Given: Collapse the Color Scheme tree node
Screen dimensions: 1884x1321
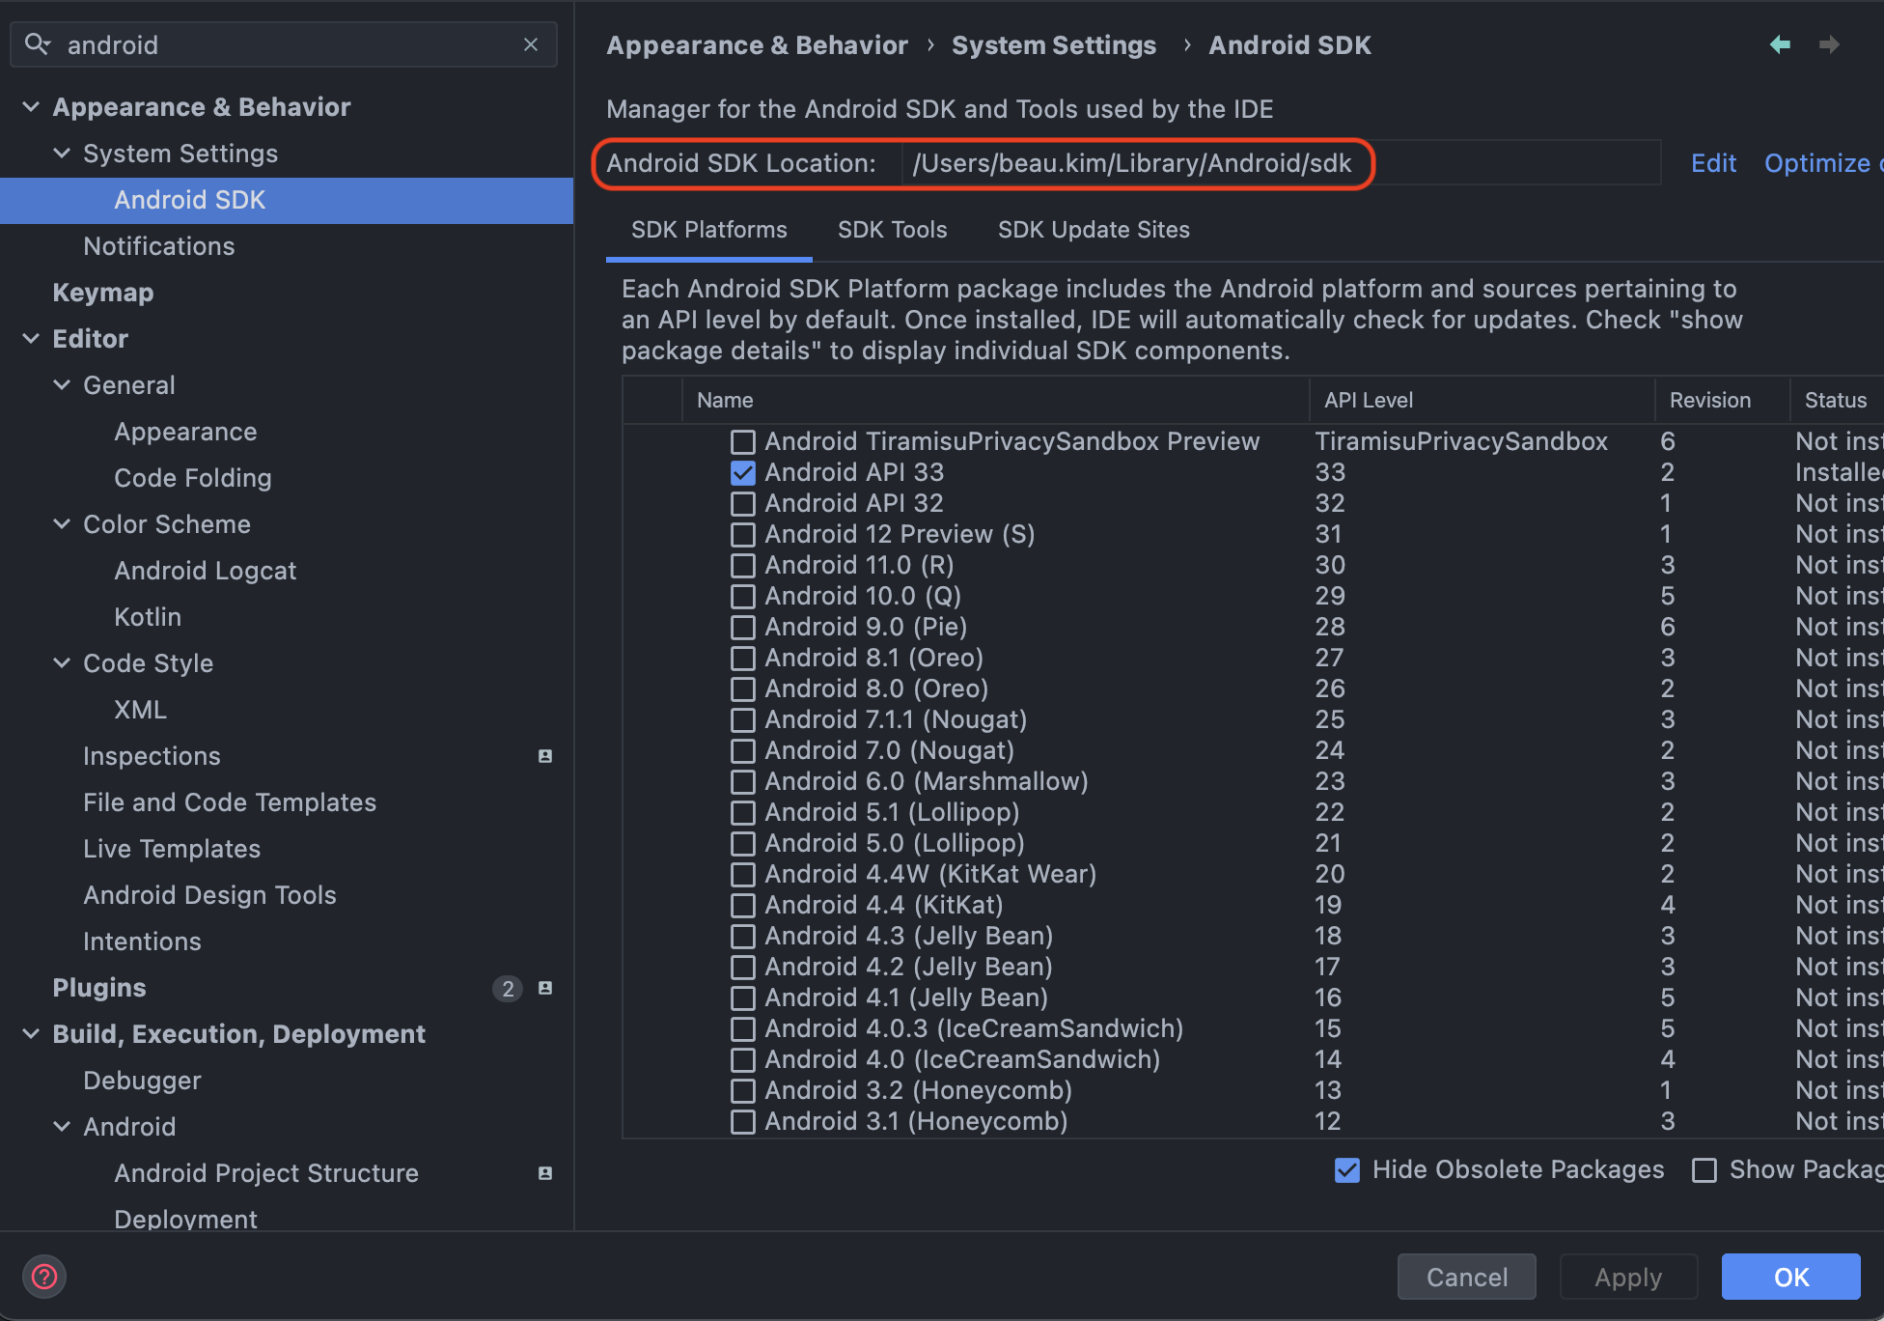Looking at the screenshot, I should (x=62, y=524).
